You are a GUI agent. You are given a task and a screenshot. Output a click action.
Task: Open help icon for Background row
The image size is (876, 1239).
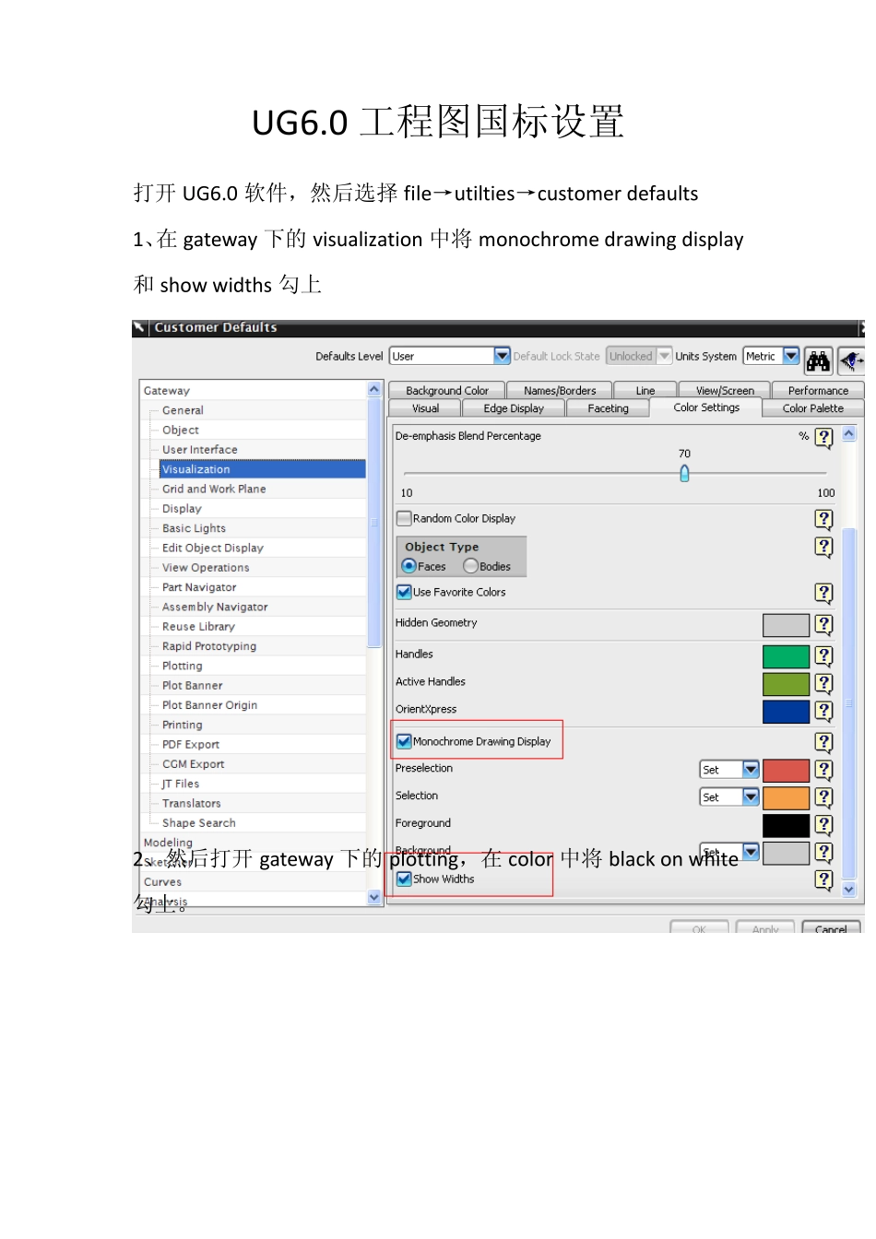(824, 853)
